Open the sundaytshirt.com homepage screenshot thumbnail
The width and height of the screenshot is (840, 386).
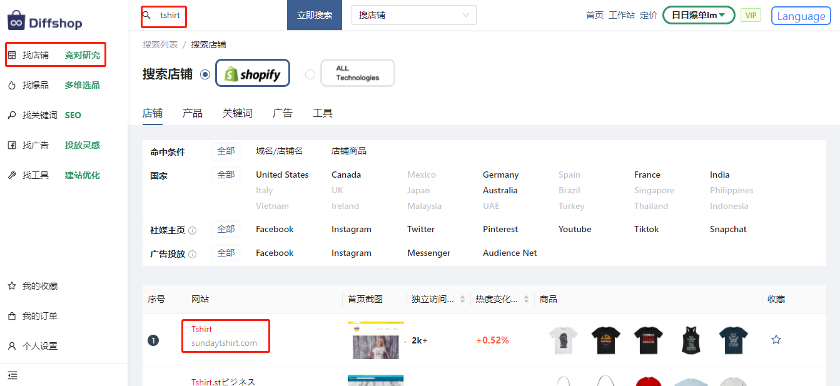pos(375,340)
